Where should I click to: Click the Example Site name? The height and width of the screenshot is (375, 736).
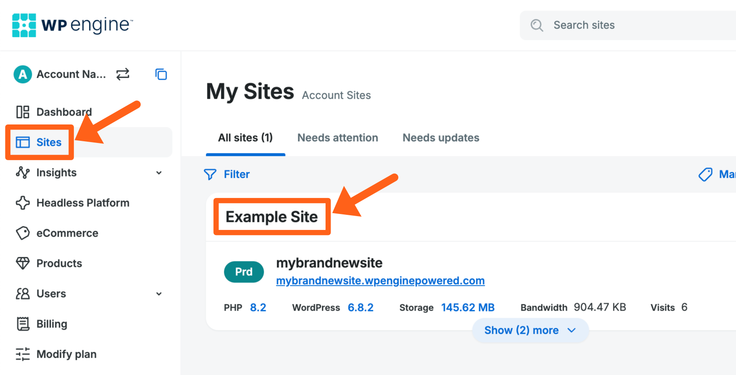click(272, 217)
